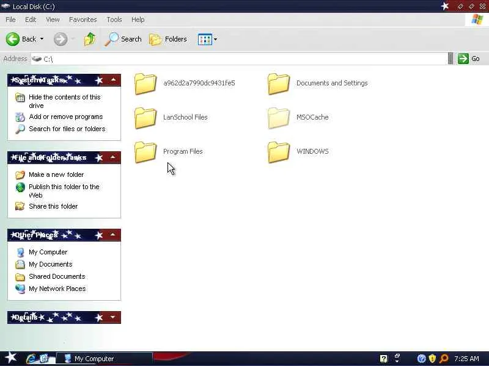Click the yellow question mark tray icon
The image size is (489, 366).
coord(384,359)
